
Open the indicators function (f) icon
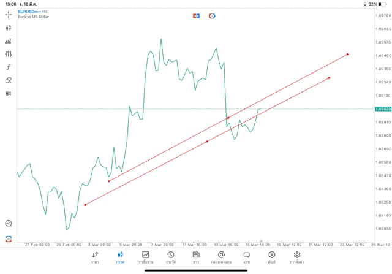click(9, 67)
